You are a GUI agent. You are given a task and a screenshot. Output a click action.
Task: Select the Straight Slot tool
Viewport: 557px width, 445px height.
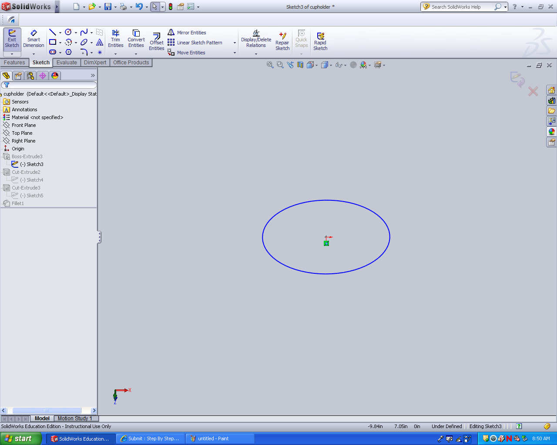click(x=53, y=52)
